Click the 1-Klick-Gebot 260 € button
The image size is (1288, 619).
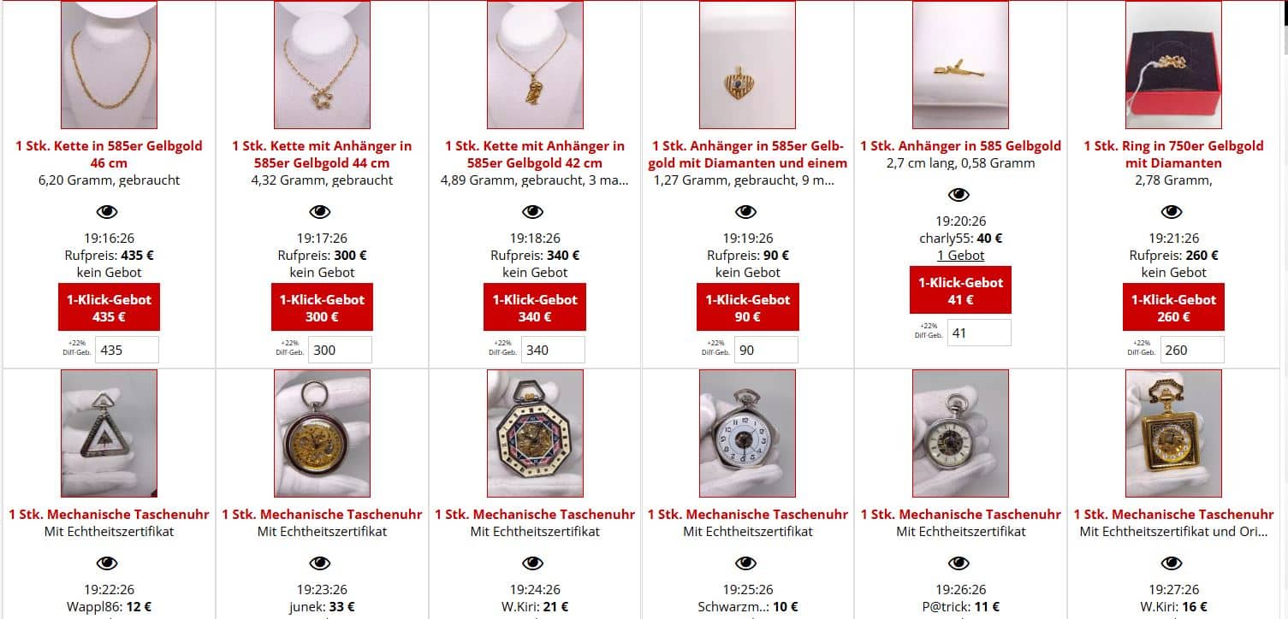point(1173,307)
